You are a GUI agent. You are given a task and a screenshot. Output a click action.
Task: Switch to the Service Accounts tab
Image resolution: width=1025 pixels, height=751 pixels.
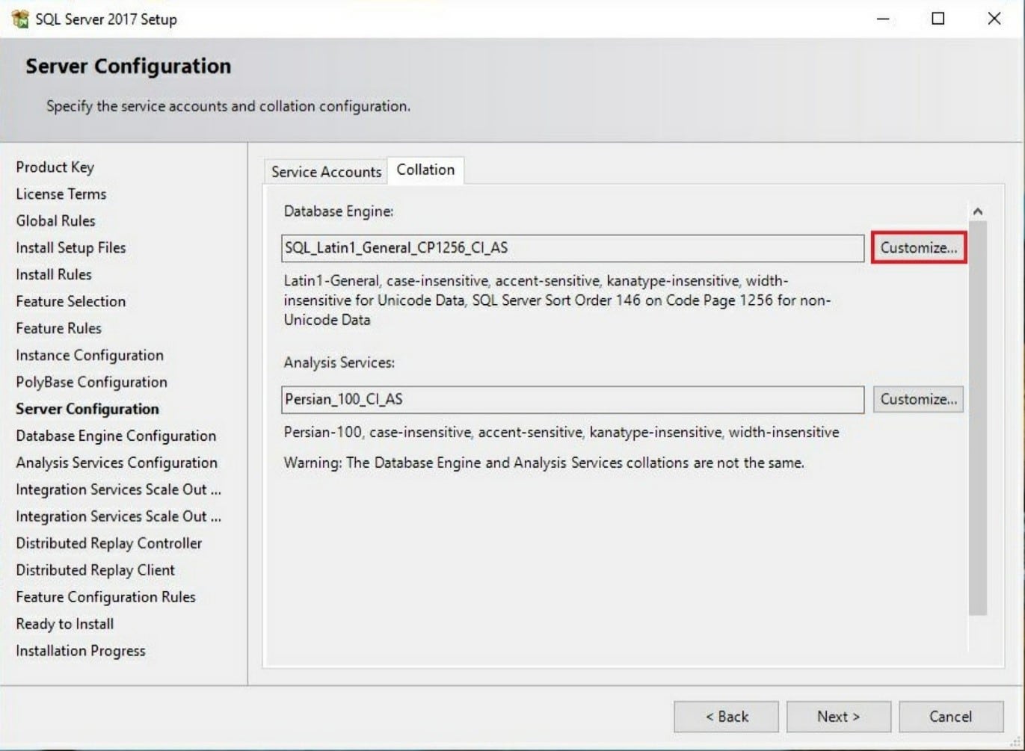tap(326, 172)
